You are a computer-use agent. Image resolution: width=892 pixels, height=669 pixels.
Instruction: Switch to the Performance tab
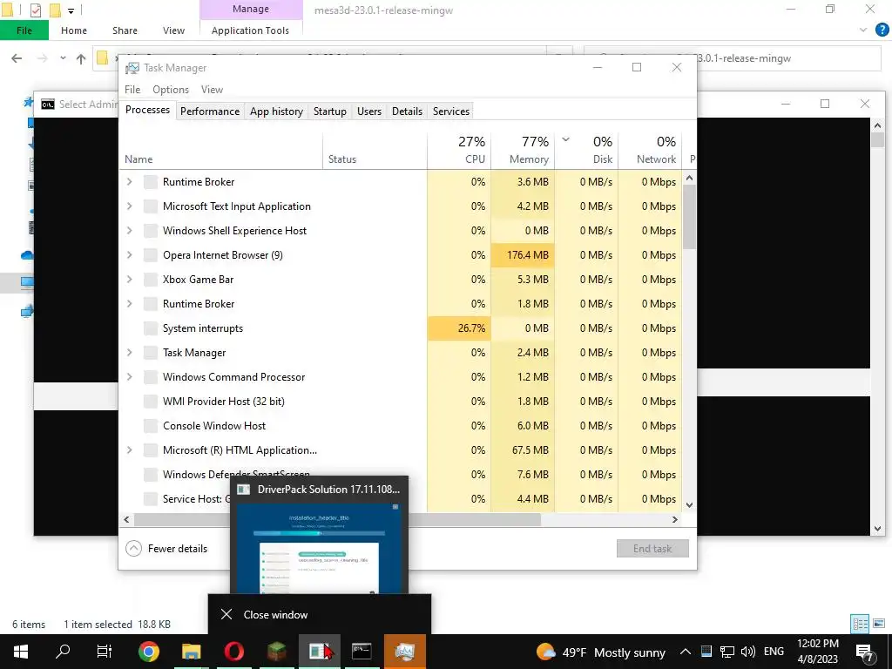point(210,111)
